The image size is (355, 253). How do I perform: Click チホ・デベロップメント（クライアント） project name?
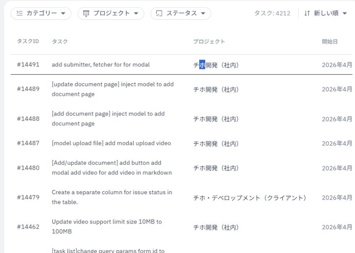[250, 198]
